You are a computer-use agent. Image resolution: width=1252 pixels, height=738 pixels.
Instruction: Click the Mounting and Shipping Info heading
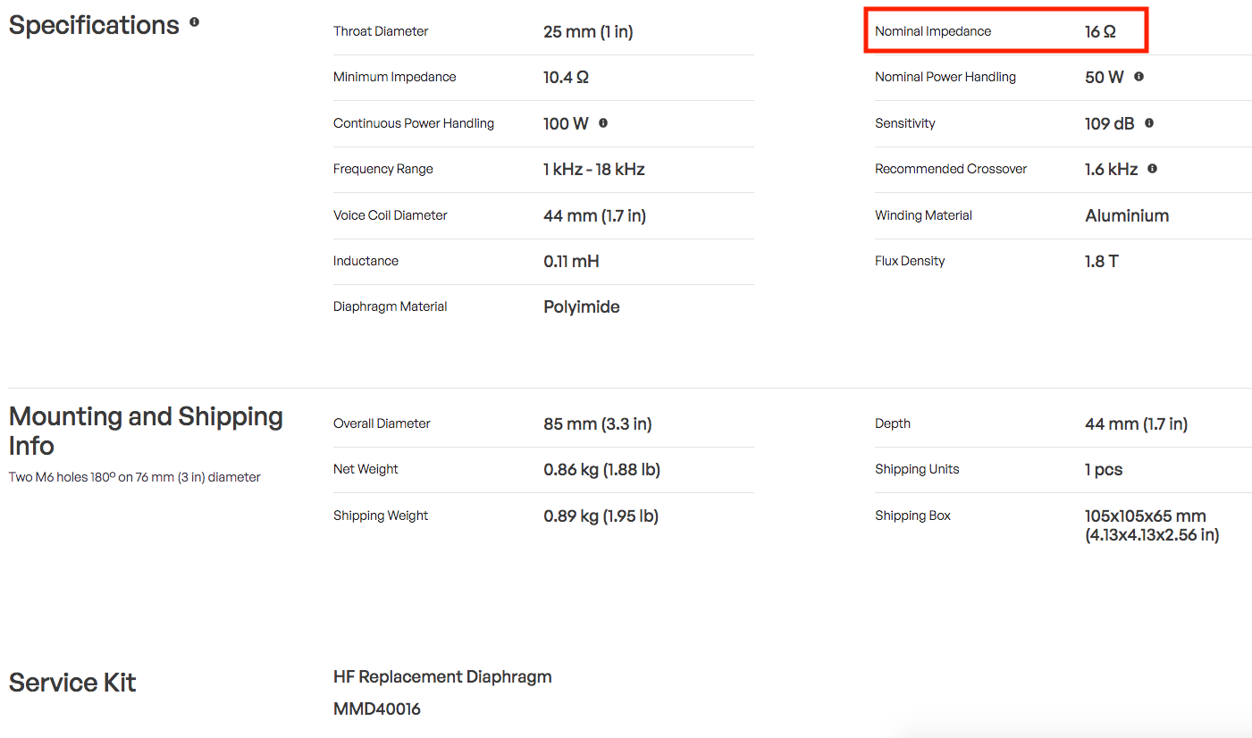coord(146,431)
